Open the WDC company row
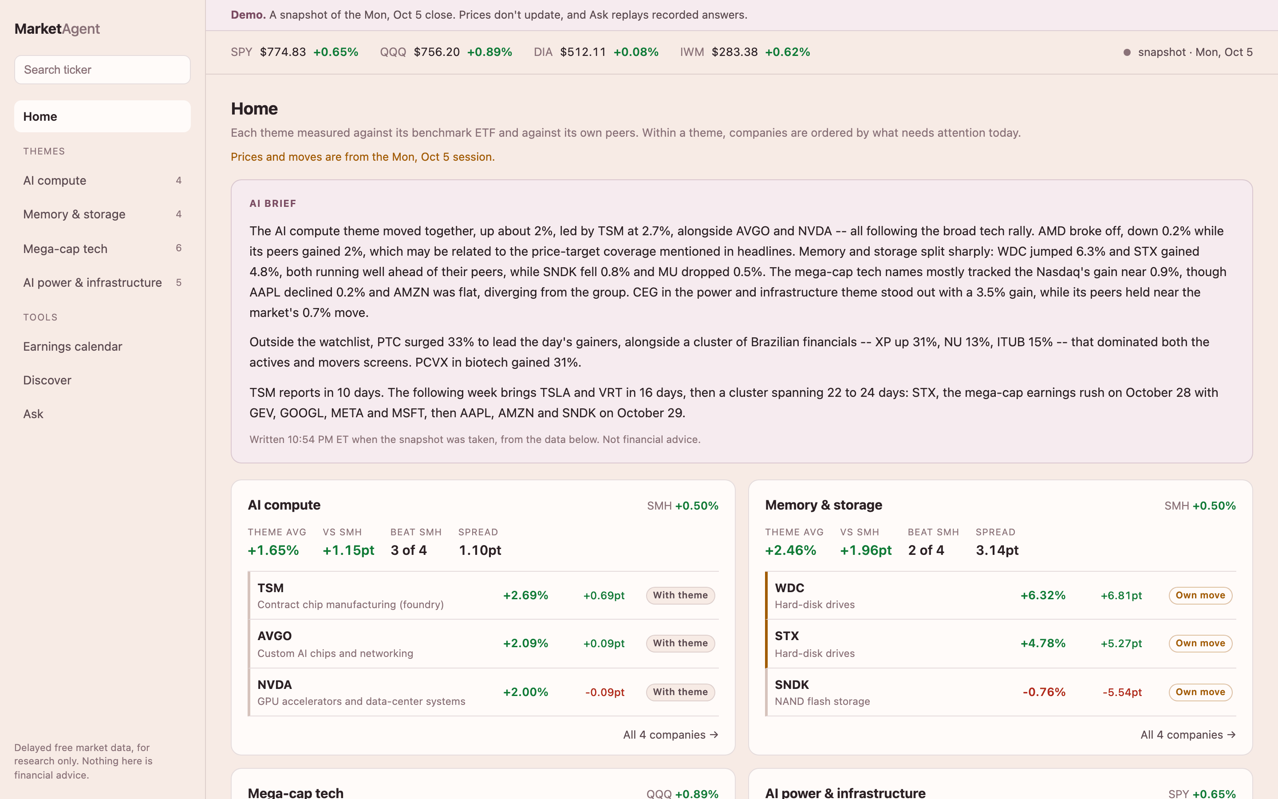 pyautogui.click(x=1001, y=596)
